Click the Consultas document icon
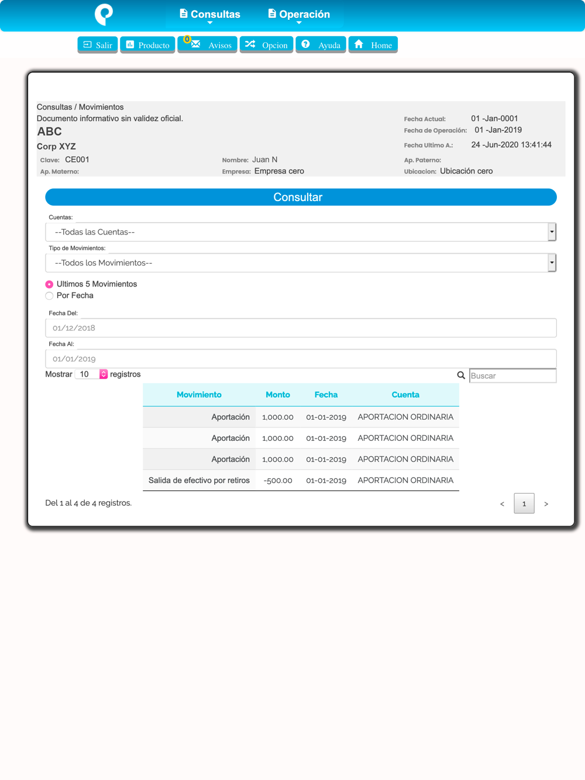The height and width of the screenshot is (780, 585). point(184,13)
